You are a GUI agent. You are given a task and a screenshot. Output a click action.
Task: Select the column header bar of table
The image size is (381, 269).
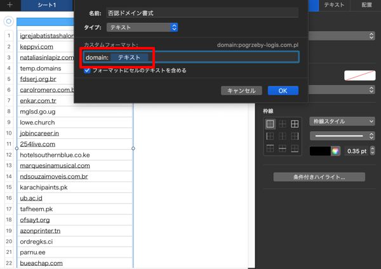[45, 22]
